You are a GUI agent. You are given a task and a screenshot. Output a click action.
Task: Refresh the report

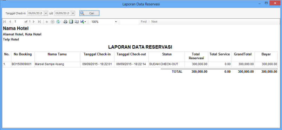(x=58, y=21)
